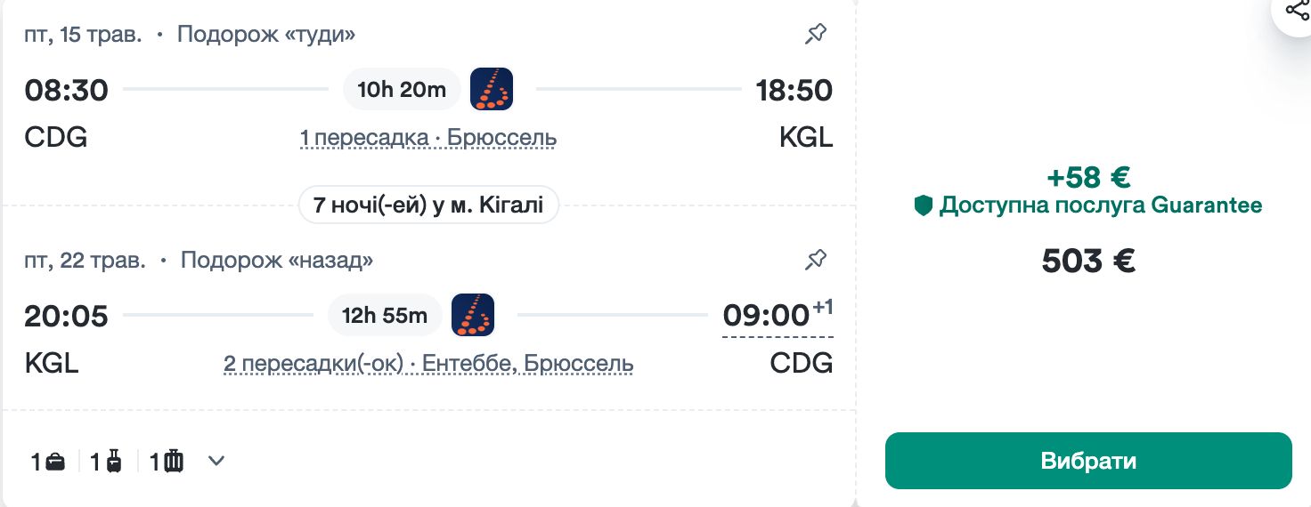Pin the return flight on 22 трав.

pyautogui.click(x=816, y=260)
